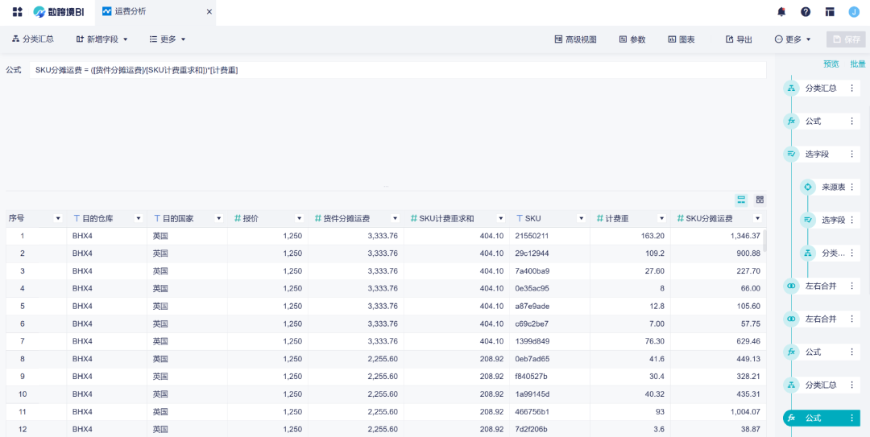Image resolution: width=870 pixels, height=437 pixels.
Task: Open the SKU分摊运费 column dropdown arrow
Action: [756, 219]
